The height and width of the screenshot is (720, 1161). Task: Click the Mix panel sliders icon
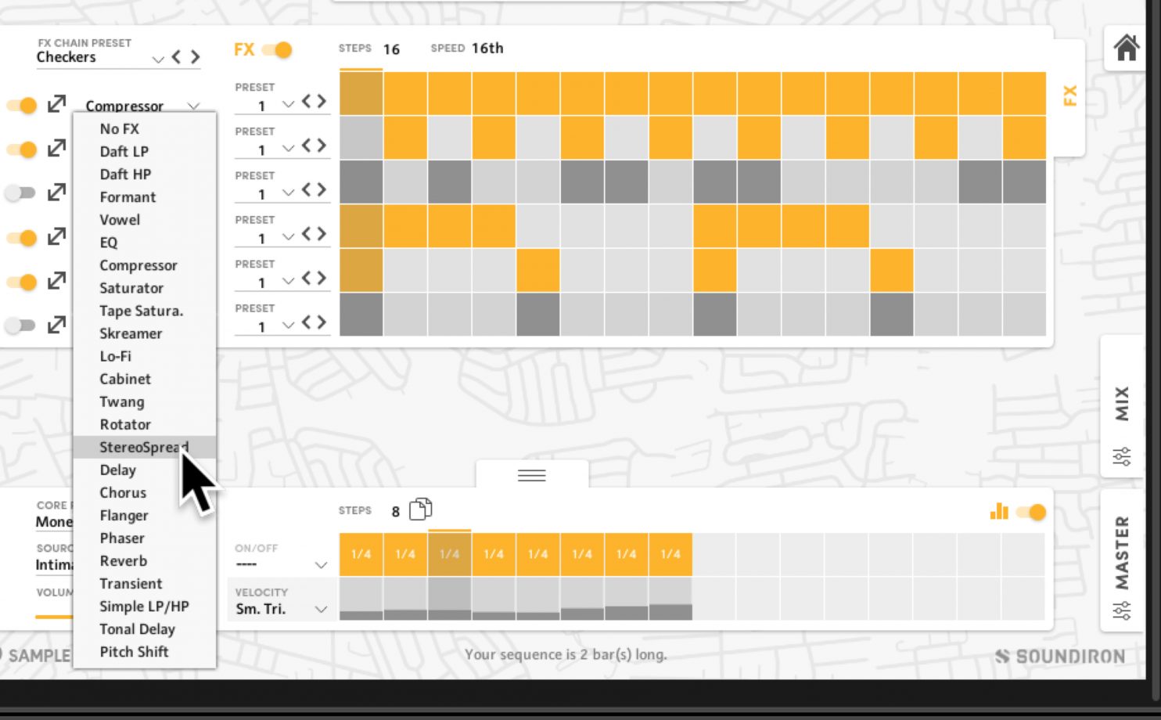[x=1122, y=456]
